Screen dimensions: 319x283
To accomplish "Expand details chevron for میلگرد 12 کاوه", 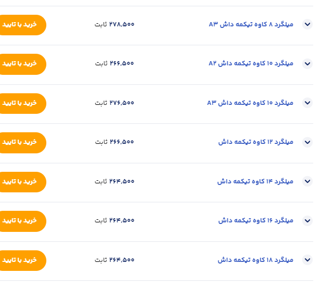I will (x=307, y=142).
